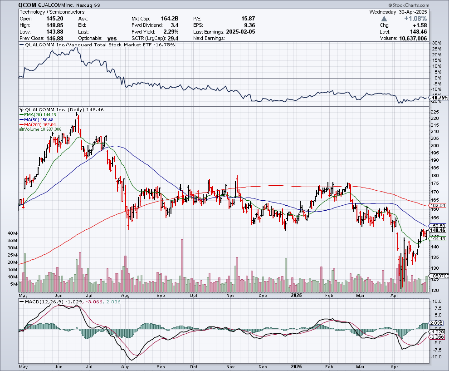
Task: Click the Oct marker on the MACD date axis
Action: pyautogui.click(x=194, y=367)
